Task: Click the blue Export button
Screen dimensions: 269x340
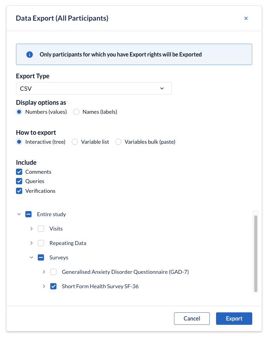Action: pos(234,319)
